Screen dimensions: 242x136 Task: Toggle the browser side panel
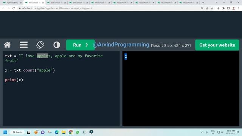pos(228,8)
